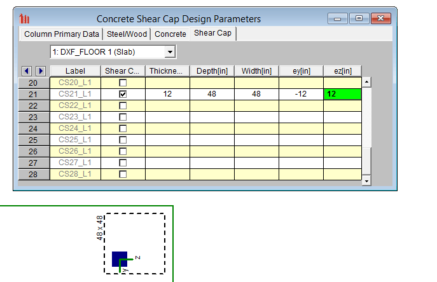Close the Shear Cap Design Parameters window
This screenshot has height=282, width=437.
(380, 18)
